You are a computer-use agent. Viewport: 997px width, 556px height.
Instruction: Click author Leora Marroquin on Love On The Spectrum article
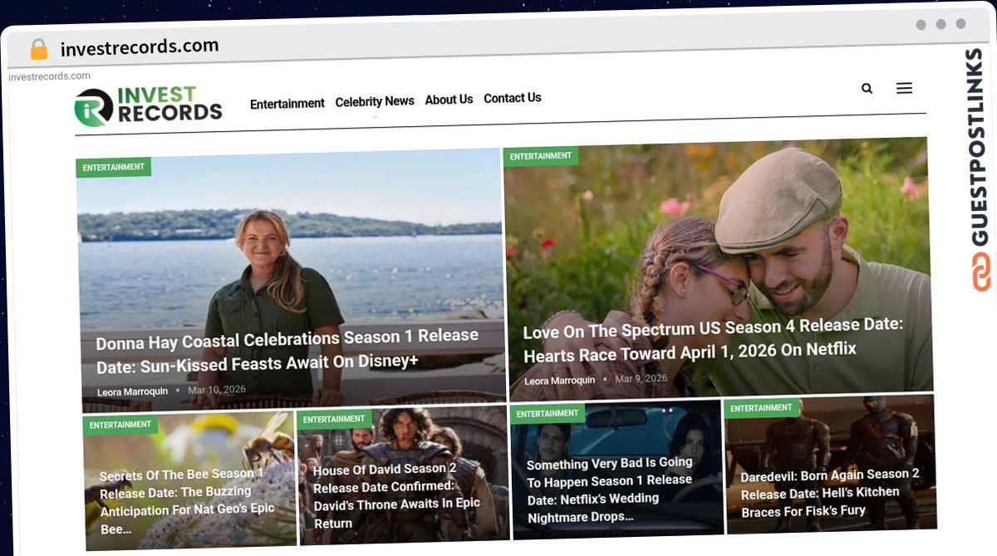click(560, 381)
